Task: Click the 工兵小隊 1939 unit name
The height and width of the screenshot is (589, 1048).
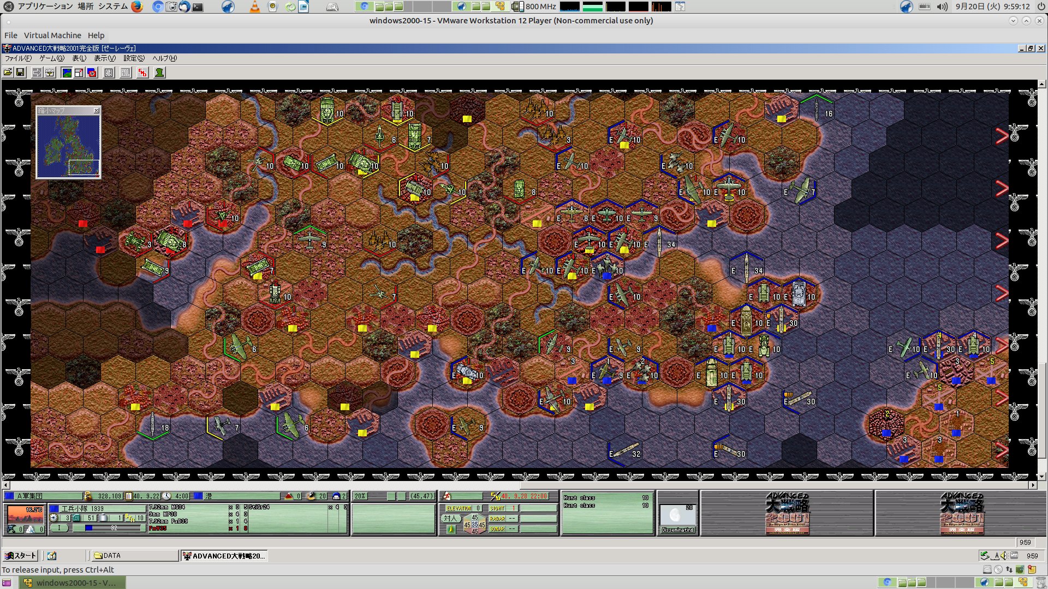Action: tap(82, 508)
